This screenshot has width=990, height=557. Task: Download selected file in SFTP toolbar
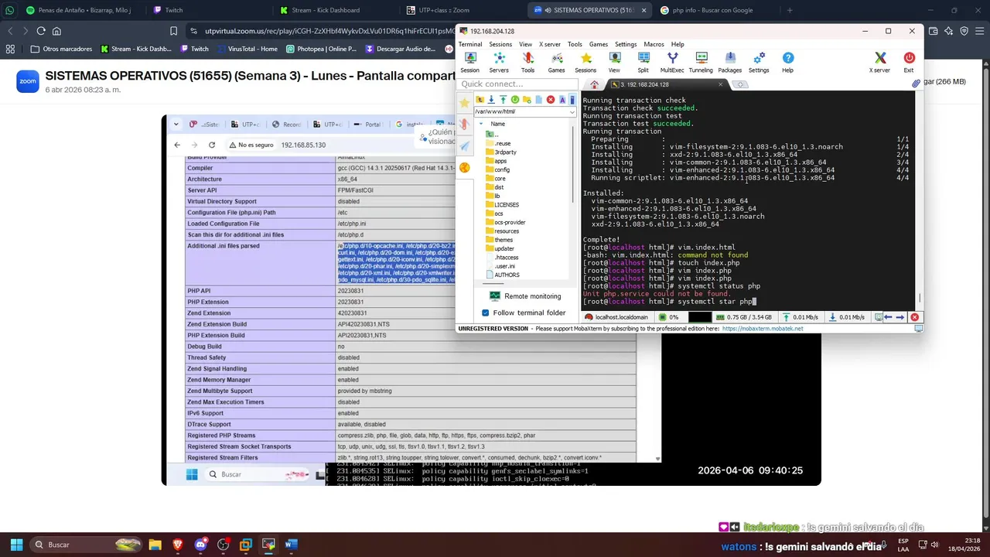pyautogui.click(x=491, y=100)
